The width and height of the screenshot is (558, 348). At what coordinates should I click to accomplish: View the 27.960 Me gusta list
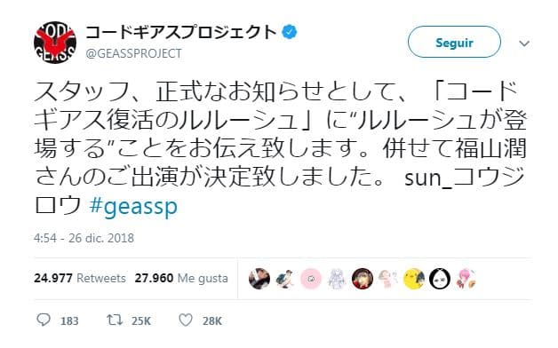(181, 278)
